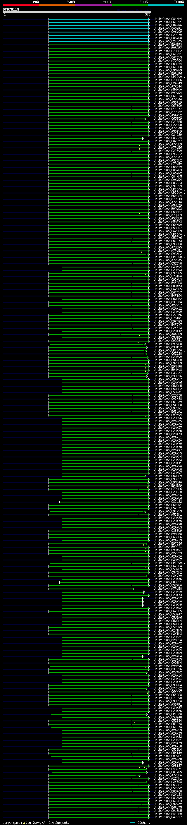Select the hit label UniRef100_Q84KK6
Screen dimensions: 187x825
(168, 25)
